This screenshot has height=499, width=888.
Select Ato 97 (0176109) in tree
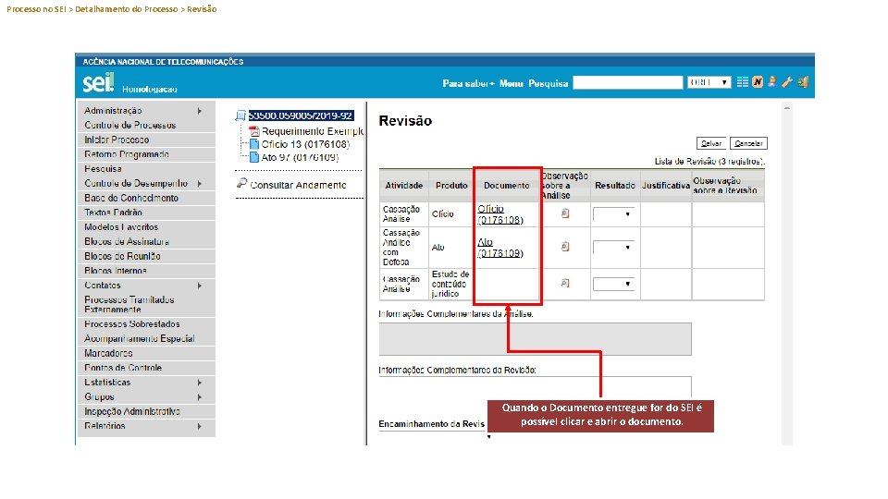[300, 157]
